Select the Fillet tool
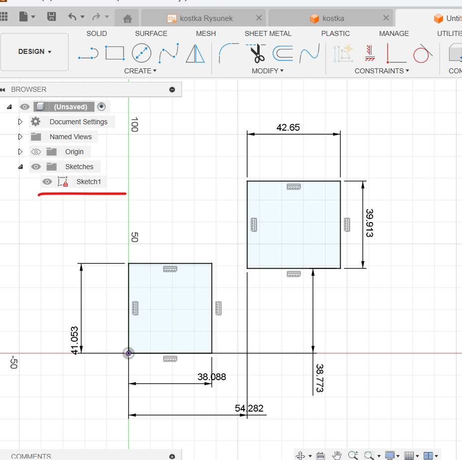This screenshot has width=462, height=460. (x=229, y=53)
